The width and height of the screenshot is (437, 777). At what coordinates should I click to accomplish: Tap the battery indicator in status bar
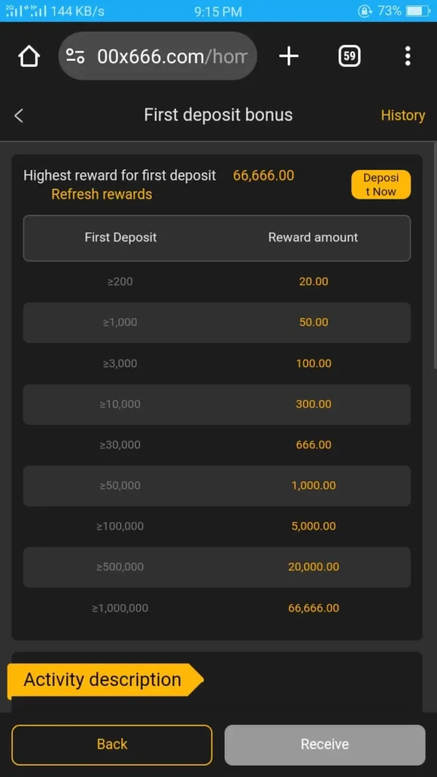(416, 11)
